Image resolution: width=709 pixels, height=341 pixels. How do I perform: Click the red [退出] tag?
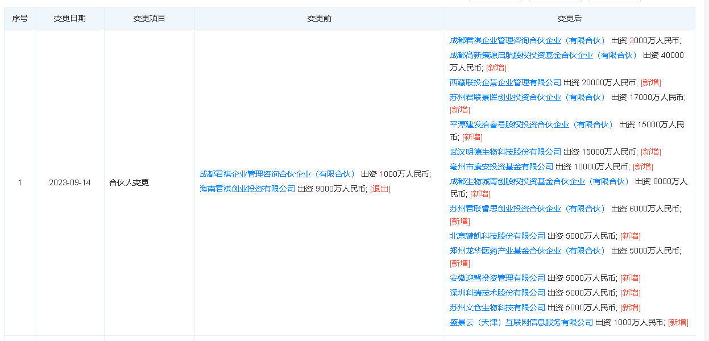pyautogui.click(x=380, y=189)
